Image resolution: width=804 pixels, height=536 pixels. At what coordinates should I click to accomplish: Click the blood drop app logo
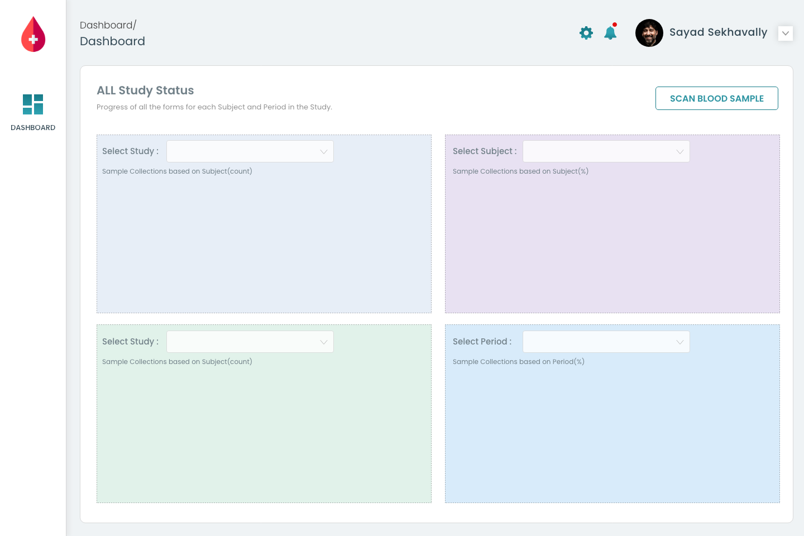click(33, 34)
